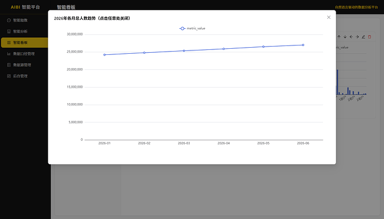Click the 智能看板 page heading
Viewport: 384px width, 219px height.
[x=66, y=7]
